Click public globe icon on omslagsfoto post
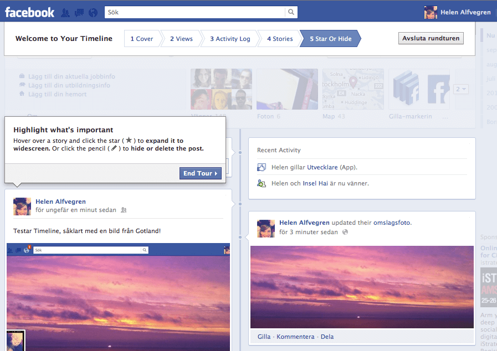This screenshot has width=497, height=351. point(345,232)
